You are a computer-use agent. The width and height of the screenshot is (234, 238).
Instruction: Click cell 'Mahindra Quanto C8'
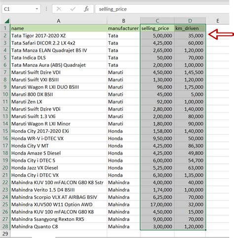point(59,227)
